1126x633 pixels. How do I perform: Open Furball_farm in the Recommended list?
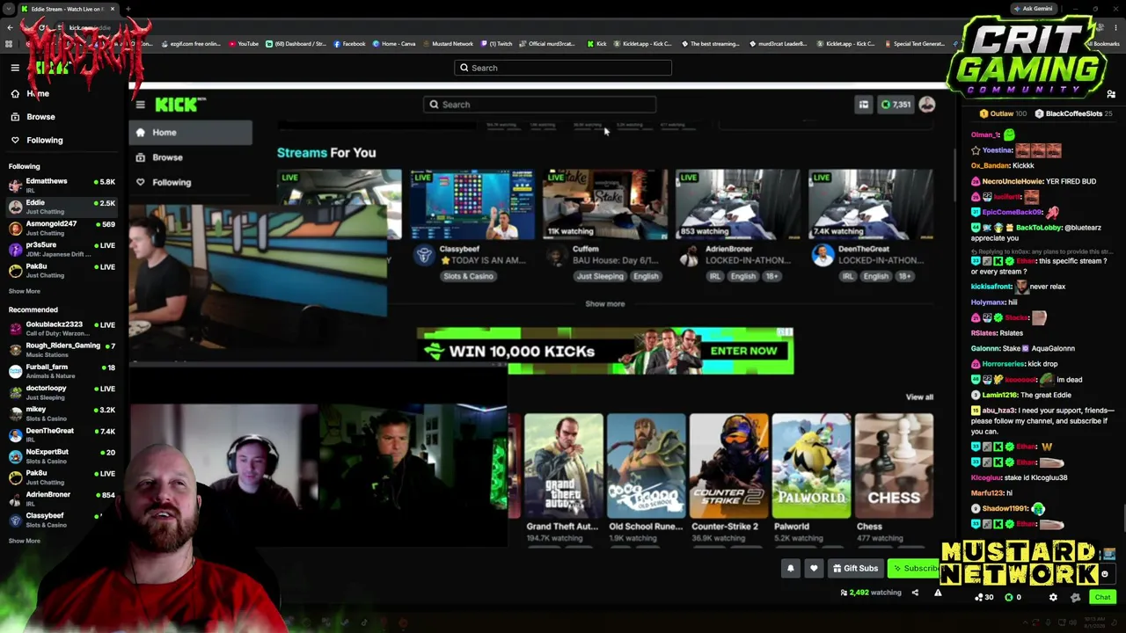(62, 371)
